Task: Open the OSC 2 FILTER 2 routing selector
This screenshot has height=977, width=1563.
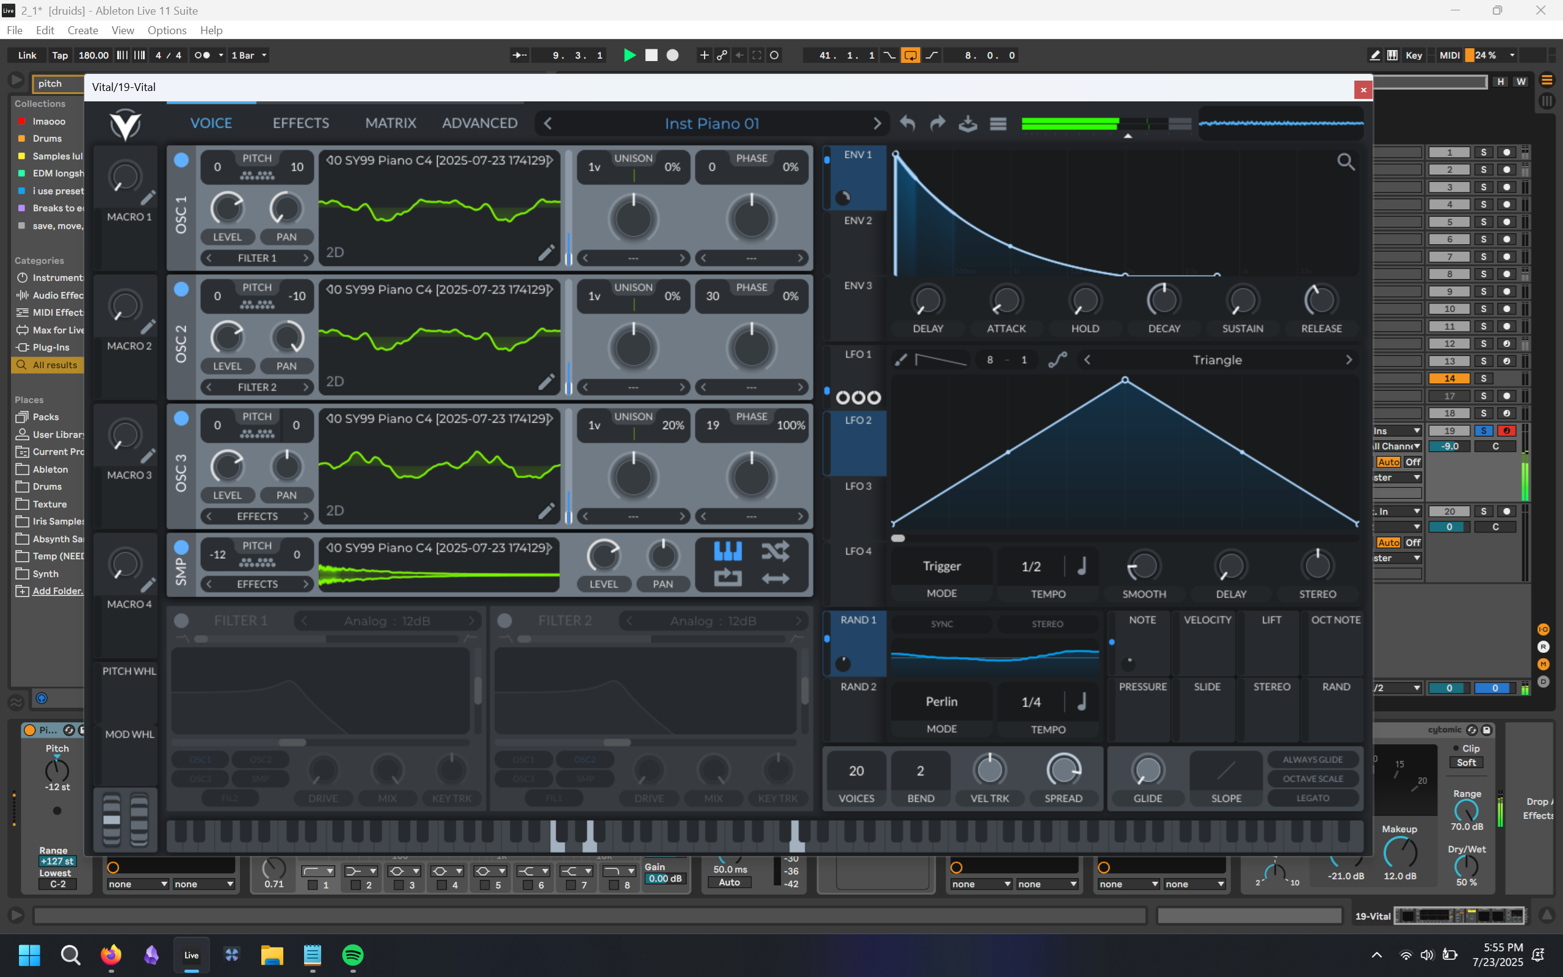Action: [257, 387]
